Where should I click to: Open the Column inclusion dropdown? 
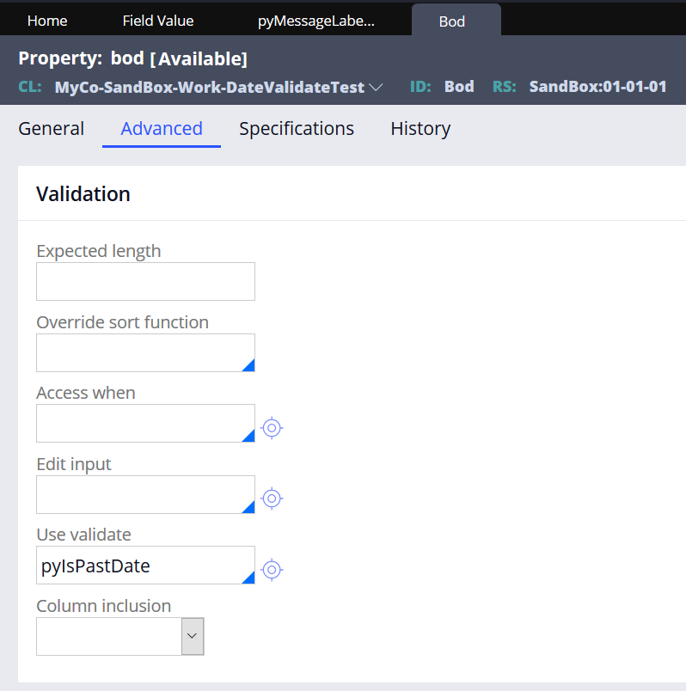click(x=193, y=635)
